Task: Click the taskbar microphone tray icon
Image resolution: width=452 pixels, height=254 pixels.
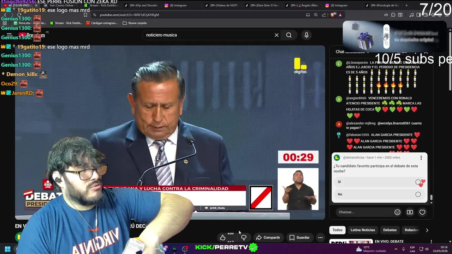Action: (403, 249)
